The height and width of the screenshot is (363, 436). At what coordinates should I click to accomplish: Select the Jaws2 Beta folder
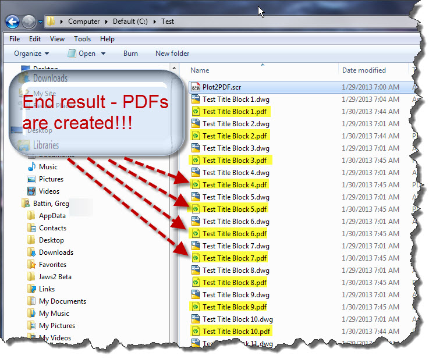point(55,277)
